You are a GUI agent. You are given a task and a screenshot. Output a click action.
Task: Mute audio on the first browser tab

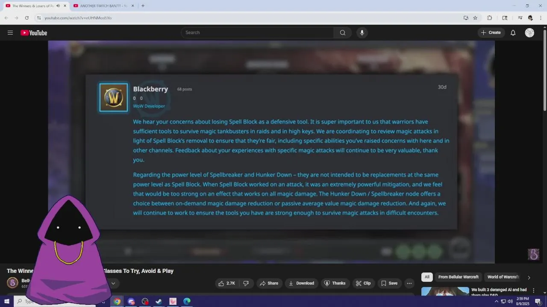pos(58,6)
